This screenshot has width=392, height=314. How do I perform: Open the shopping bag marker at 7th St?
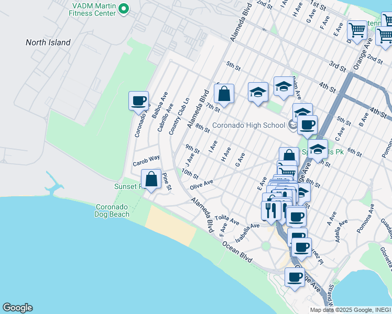pyautogui.click(x=224, y=94)
